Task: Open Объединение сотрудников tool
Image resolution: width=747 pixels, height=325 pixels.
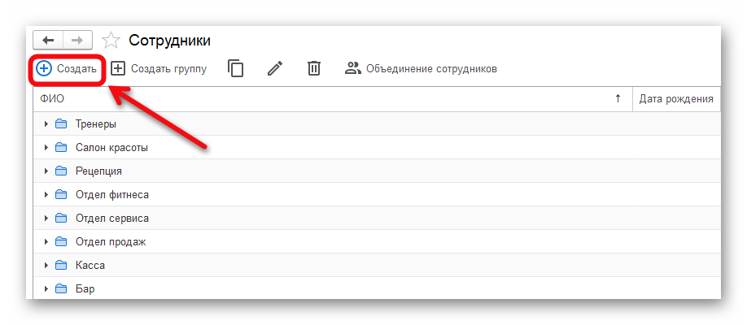Action: 421,69
